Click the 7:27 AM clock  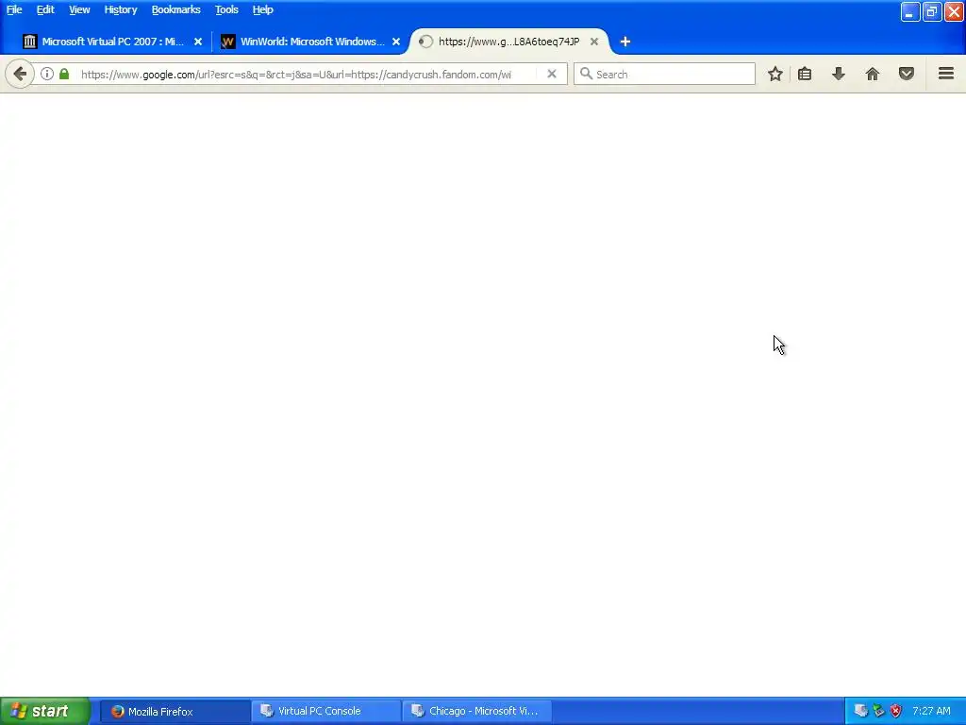pos(931,711)
